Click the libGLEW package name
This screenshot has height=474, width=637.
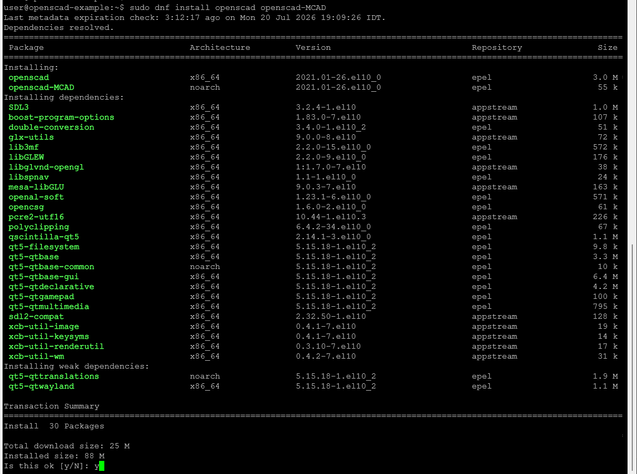(x=26, y=157)
